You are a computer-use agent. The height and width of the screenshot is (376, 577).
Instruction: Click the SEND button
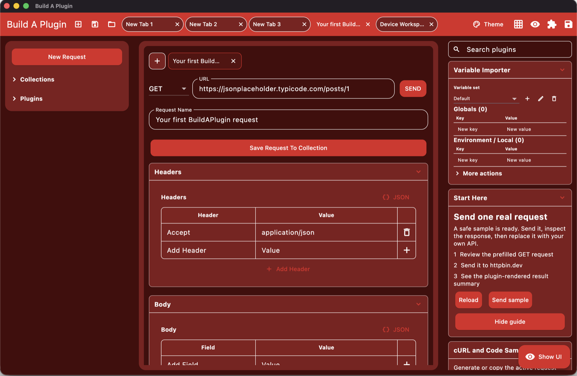click(413, 89)
